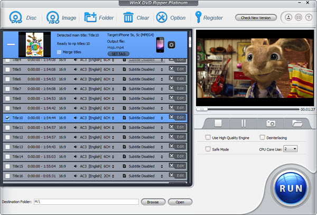
Task: Stop preview playback
Action: (x=218, y=123)
